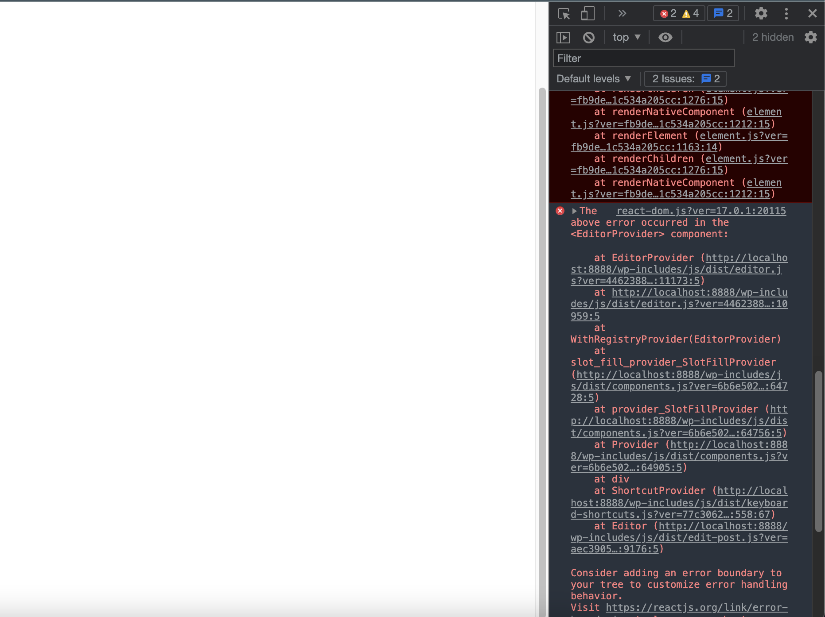Screen dimensions: 825x617
Task: Create a live expression with the eye icon
Action: click(665, 37)
